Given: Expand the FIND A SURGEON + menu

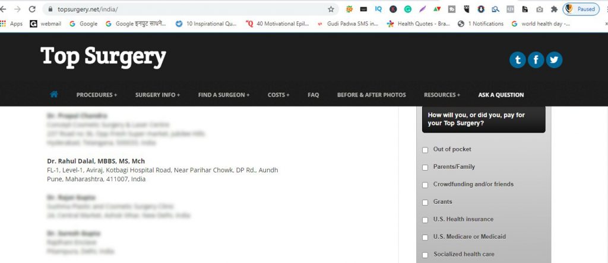Looking at the screenshot, I should [224, 95].
